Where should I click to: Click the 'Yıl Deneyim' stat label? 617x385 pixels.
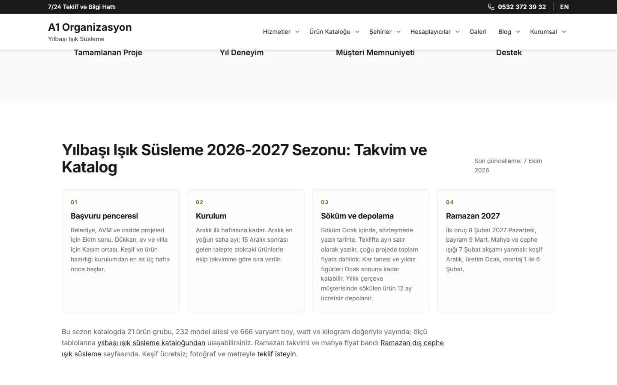coord(242,53)
